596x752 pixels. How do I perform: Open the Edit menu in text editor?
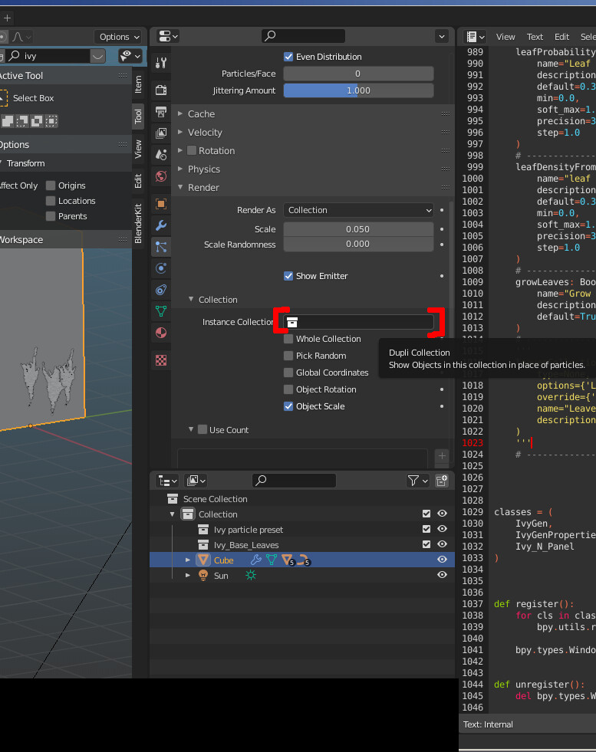(561, 37)
